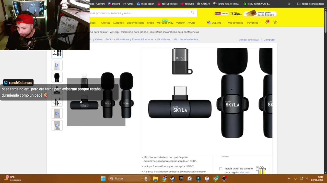Open the Tarjeta Roja Tv bookmark
327x183 pixels.
(226, 4)
